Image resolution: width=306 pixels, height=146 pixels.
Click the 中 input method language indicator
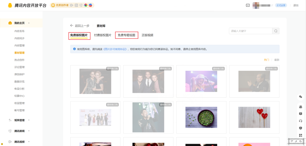(292, 141)
